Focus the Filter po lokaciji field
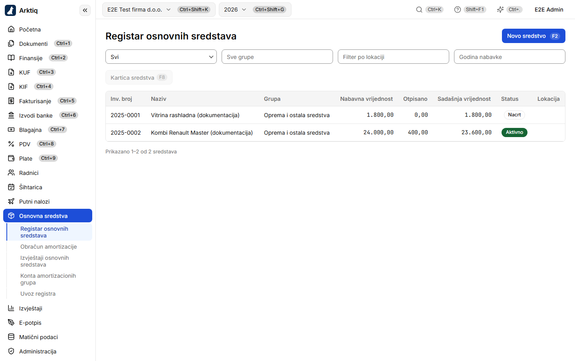The height and width of the screenshot is (361, 575). pos(393,57)
